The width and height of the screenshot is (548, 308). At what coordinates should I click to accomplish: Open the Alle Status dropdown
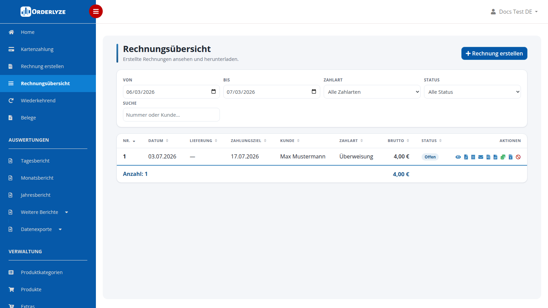[x=472, y=92]
